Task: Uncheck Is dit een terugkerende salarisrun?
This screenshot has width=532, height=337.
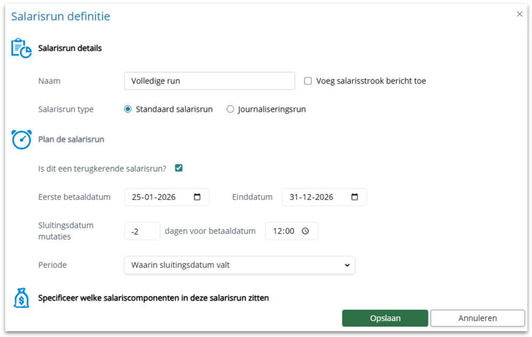Action: pos(179,167)
